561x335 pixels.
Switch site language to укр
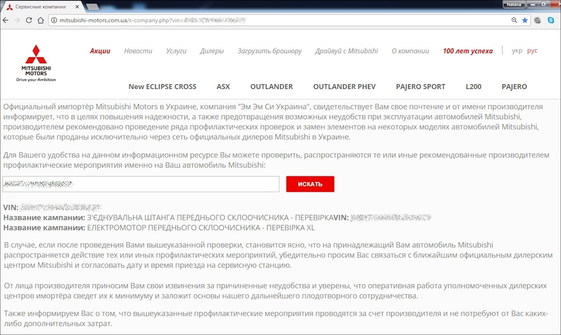coord(517,50)
